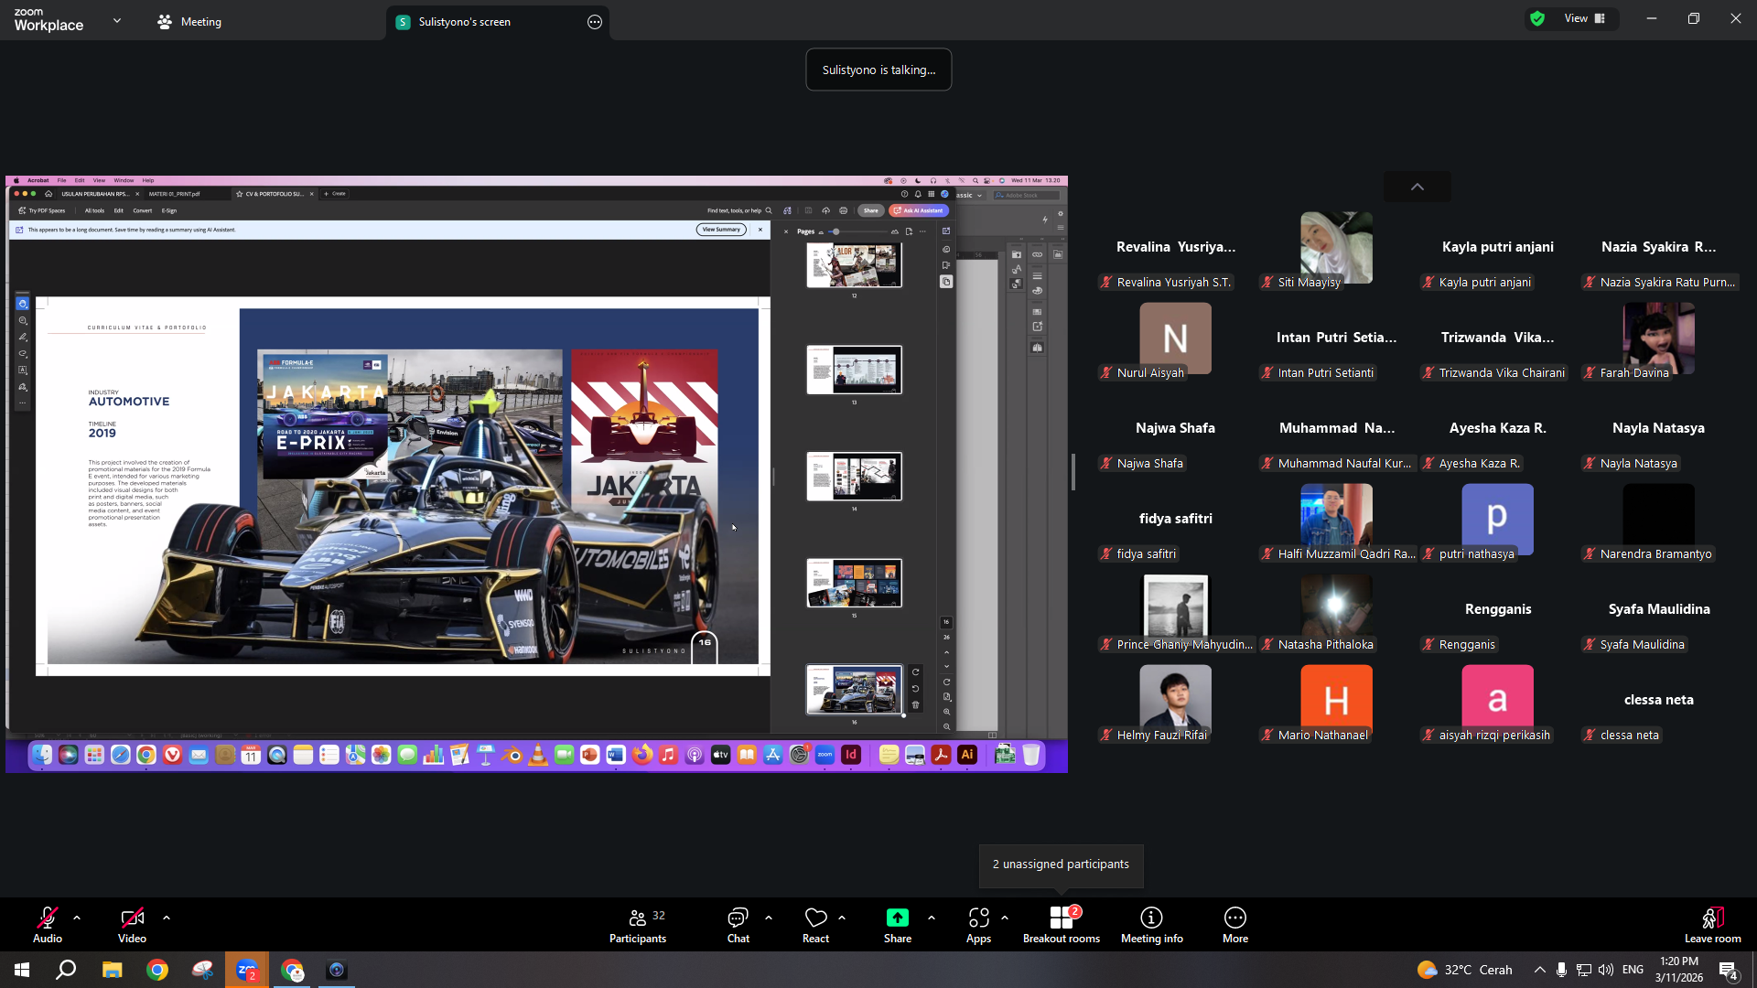Open the ENG input language menu
1757x988 pixels.
(x=1633, y=970)
